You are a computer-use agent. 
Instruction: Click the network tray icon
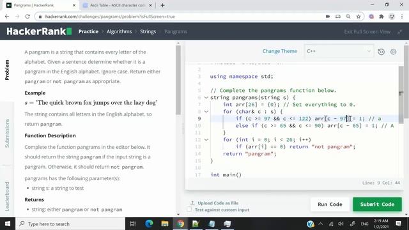coord(331,224)
